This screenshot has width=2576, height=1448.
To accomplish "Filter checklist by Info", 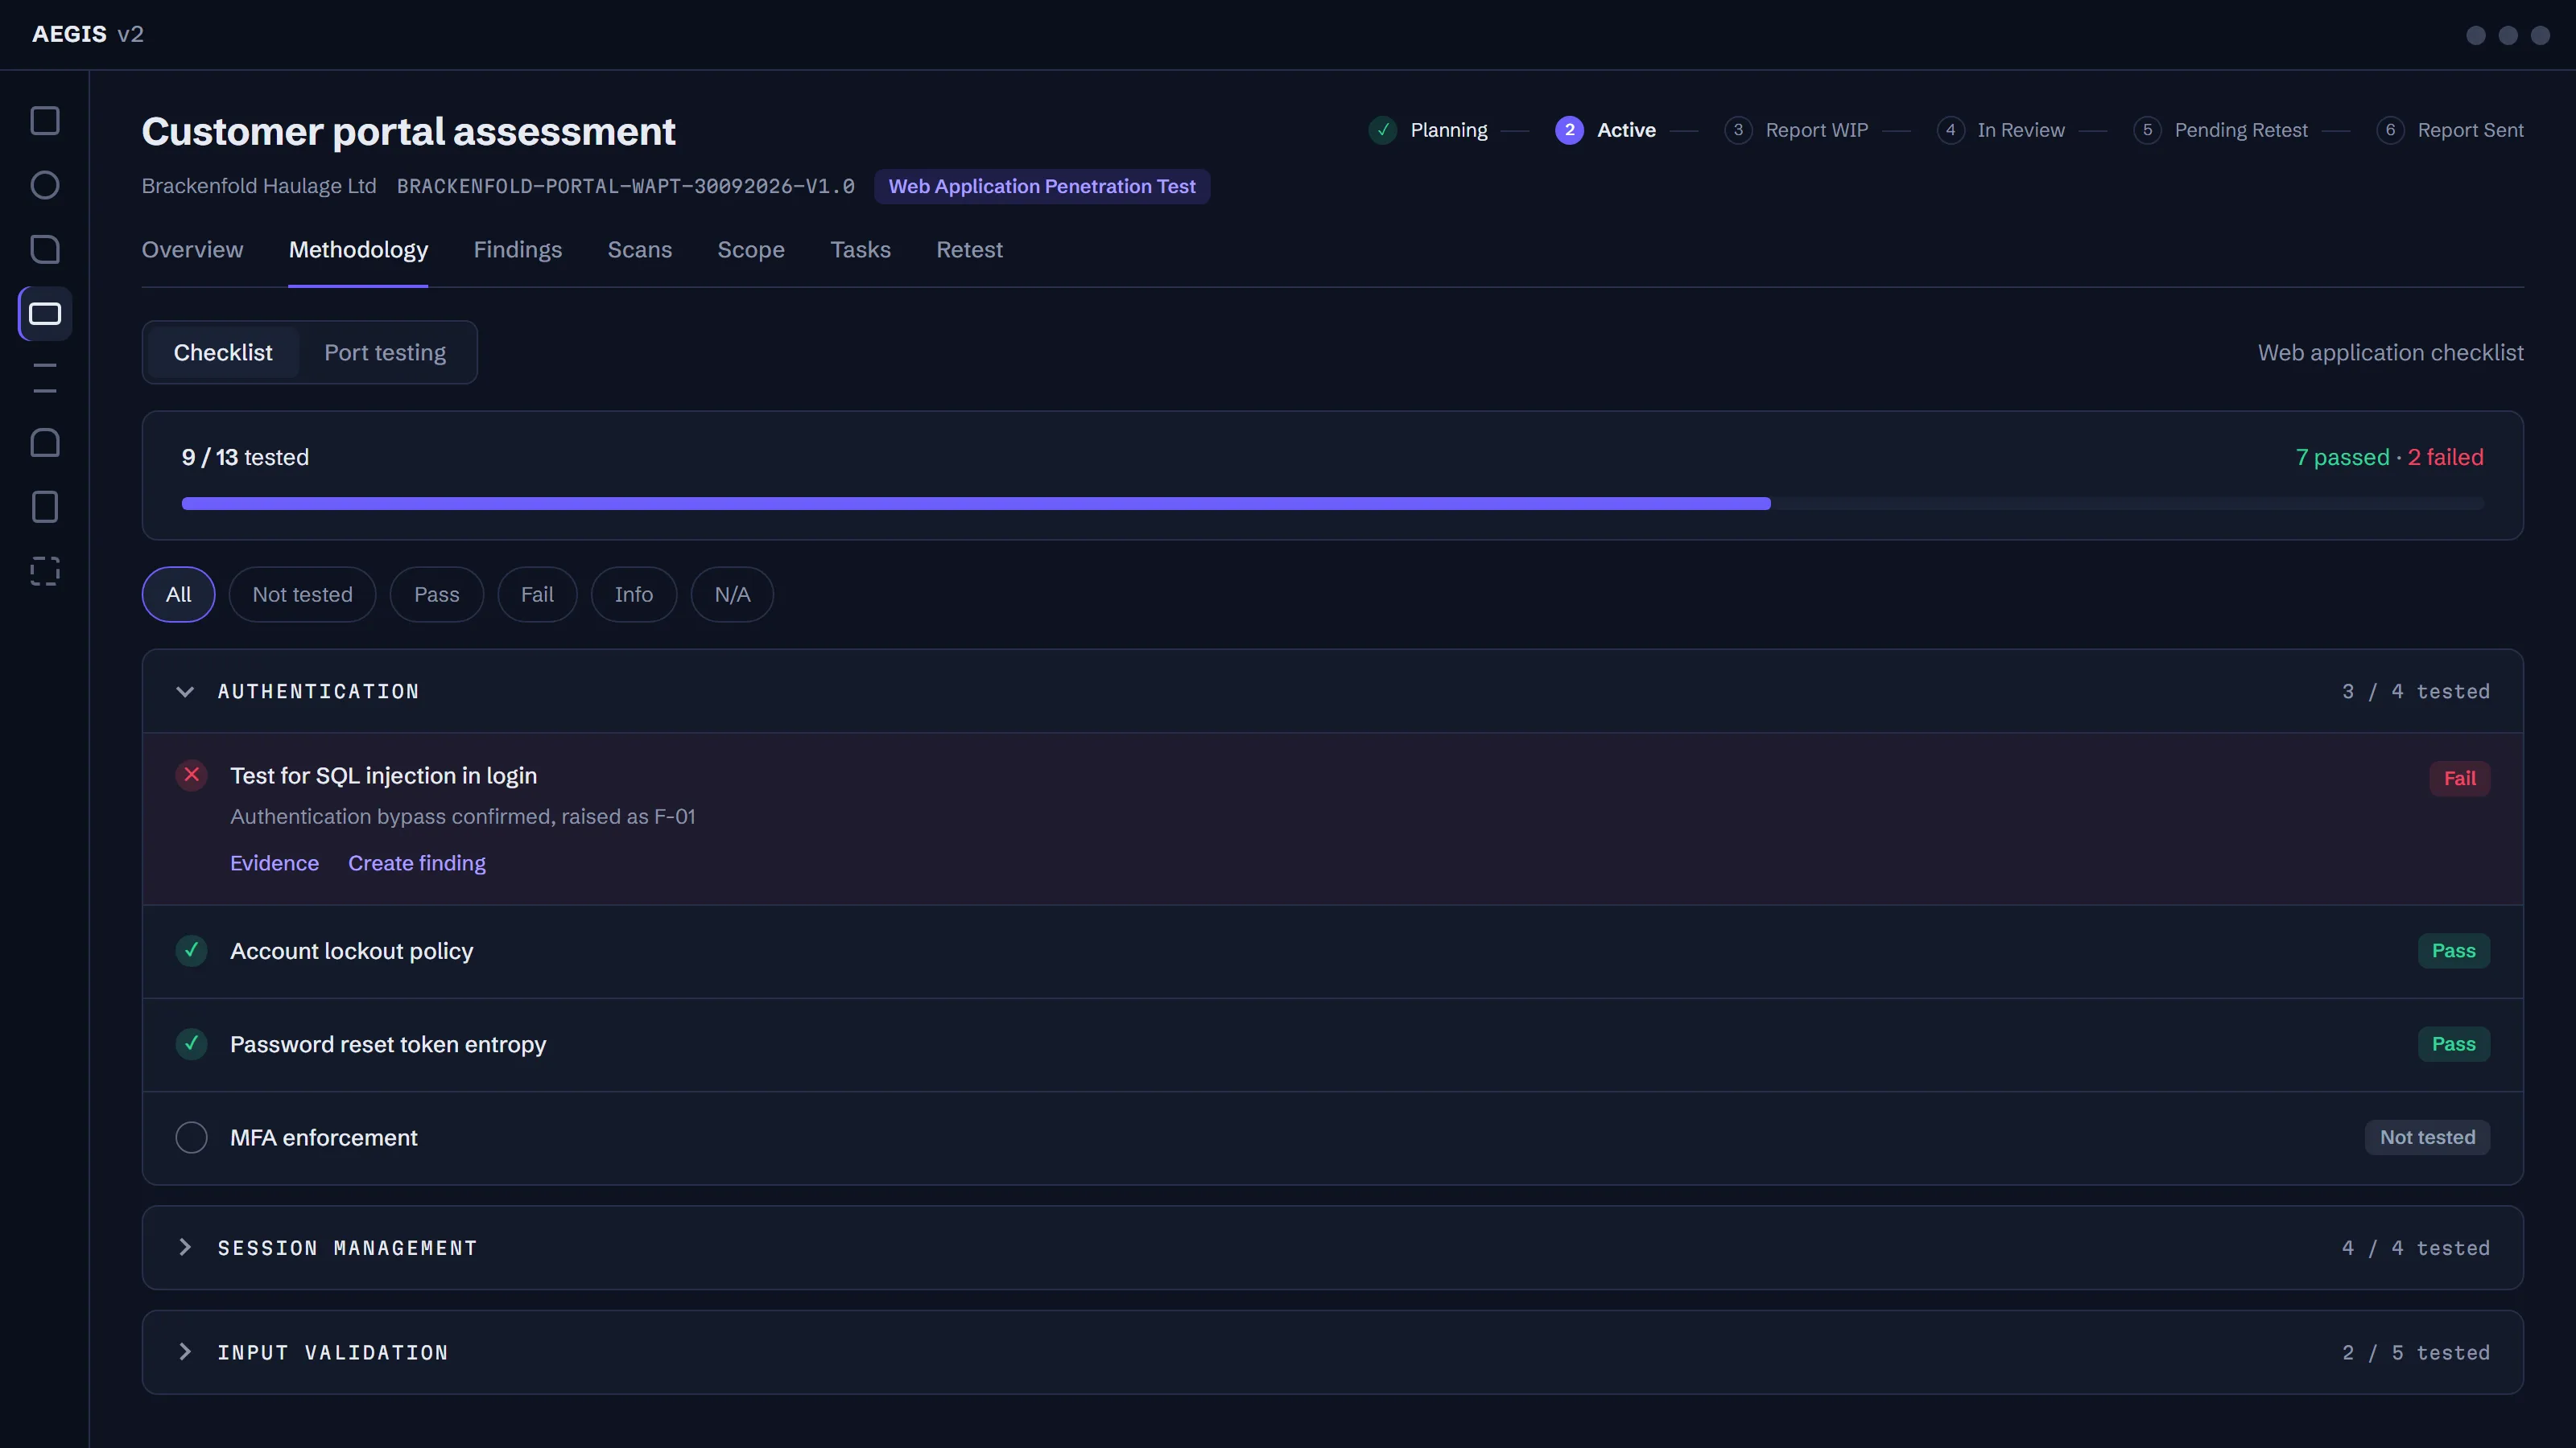I will click(x=634, y=594).
